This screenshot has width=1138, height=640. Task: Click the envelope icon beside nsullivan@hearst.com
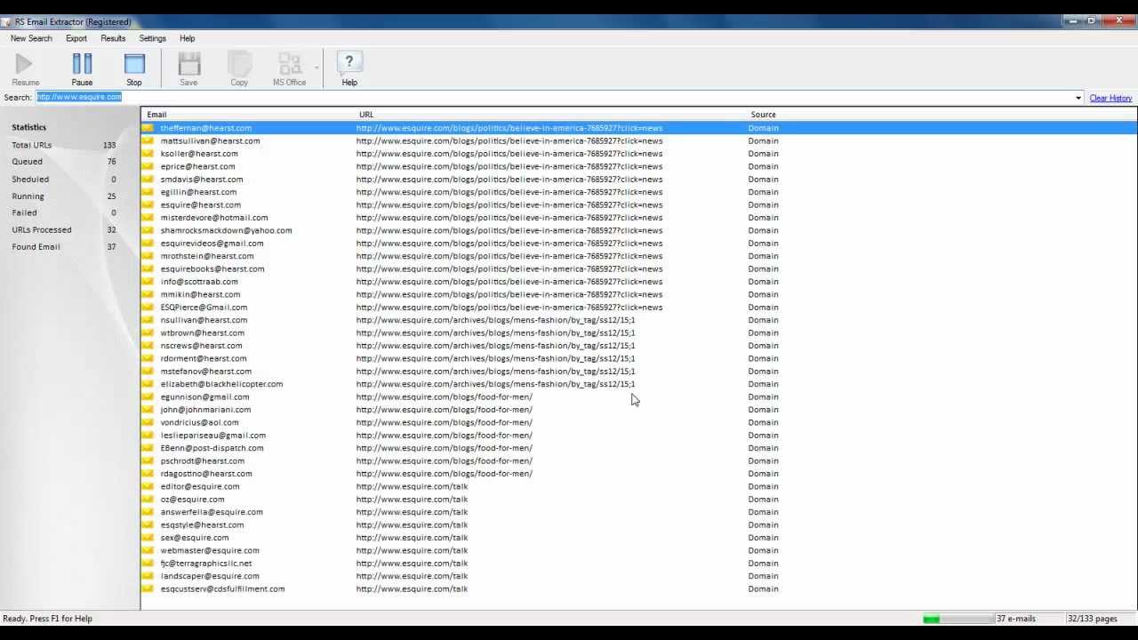(x=148, y=320)
